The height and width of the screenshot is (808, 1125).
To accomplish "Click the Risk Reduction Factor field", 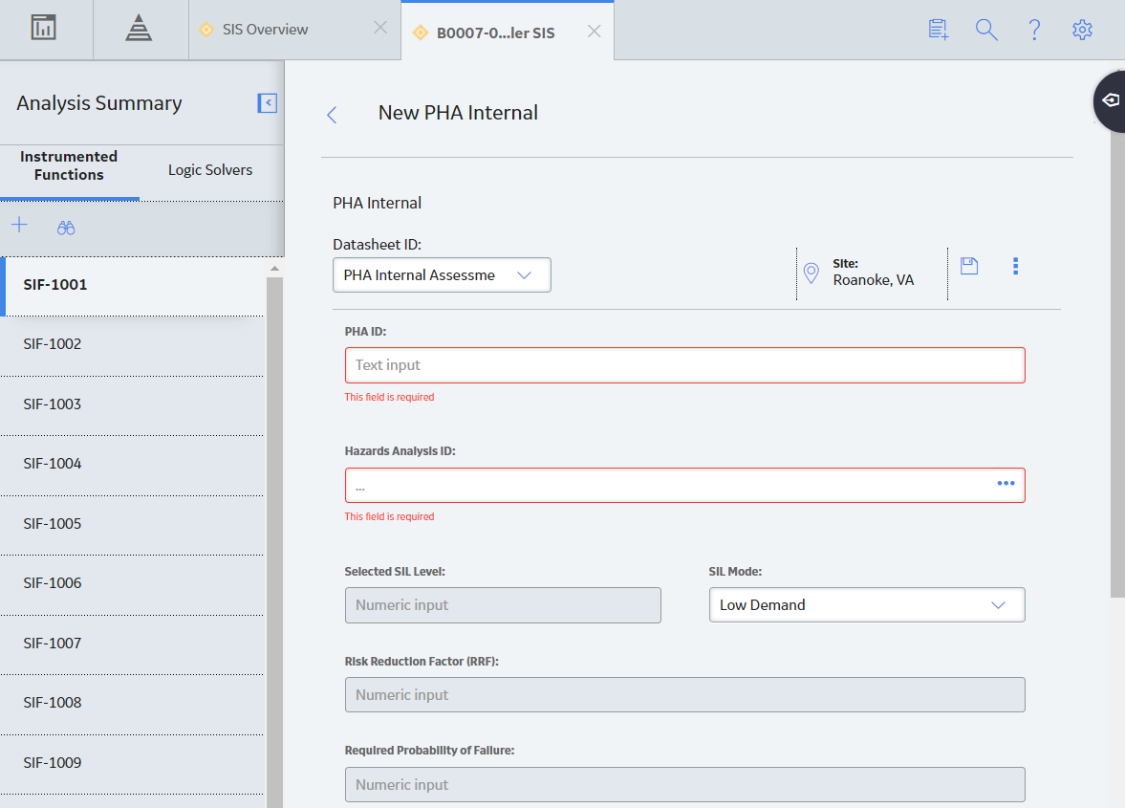I will (685, 694).
